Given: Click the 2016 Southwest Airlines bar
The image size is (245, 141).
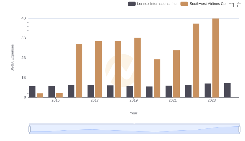Looking at the screenshot, I should coord(79,71).
